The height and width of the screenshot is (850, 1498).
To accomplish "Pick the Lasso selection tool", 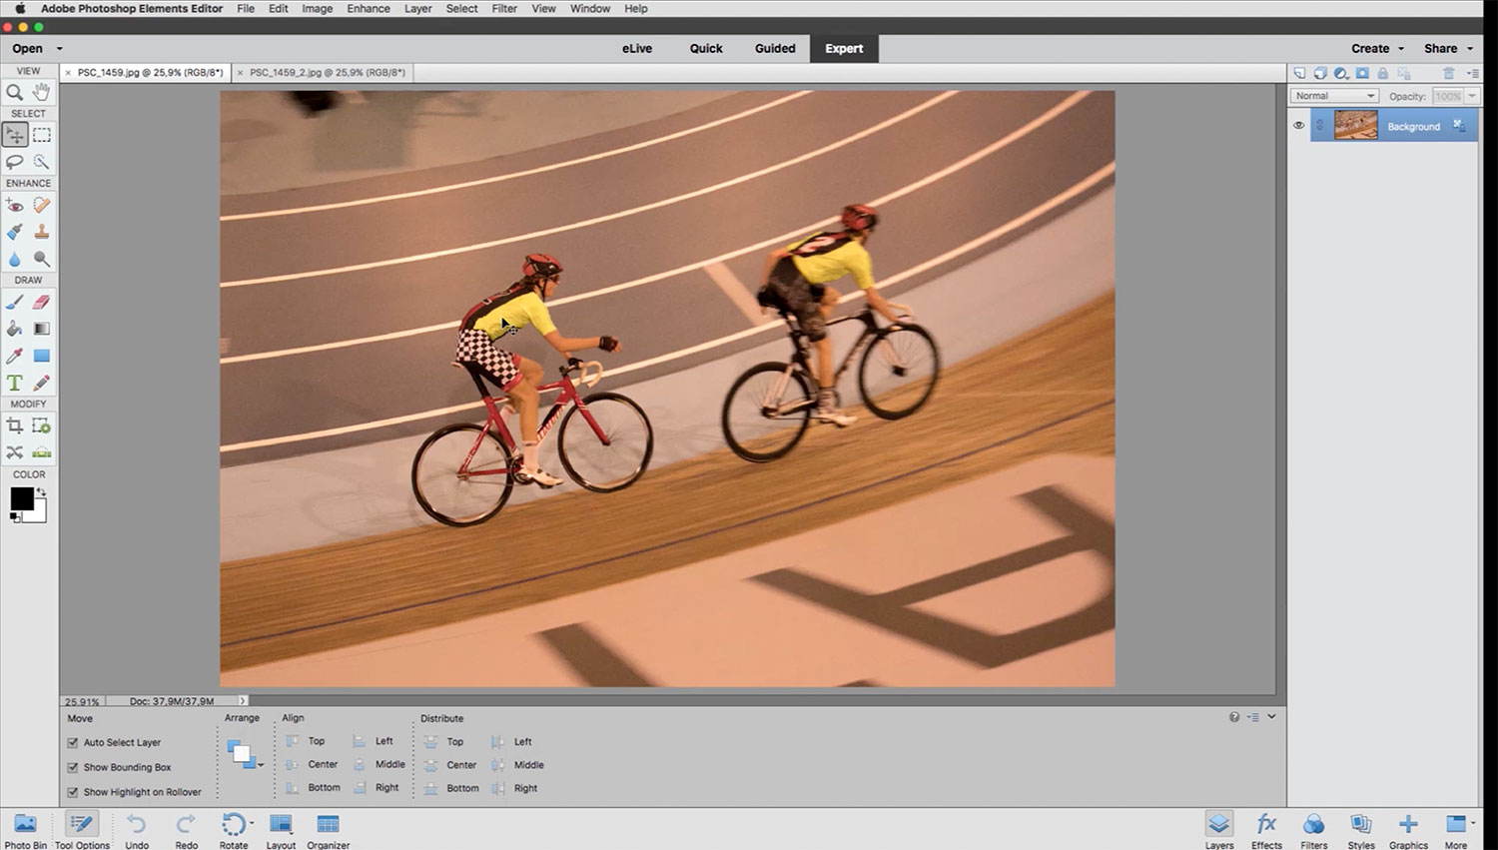I will click(15, 162).
